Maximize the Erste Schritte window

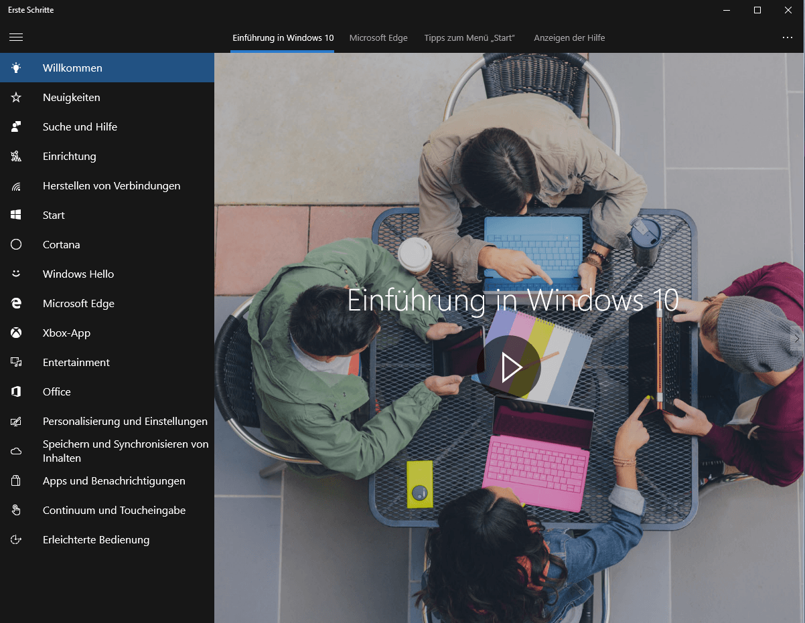point(757,10)
